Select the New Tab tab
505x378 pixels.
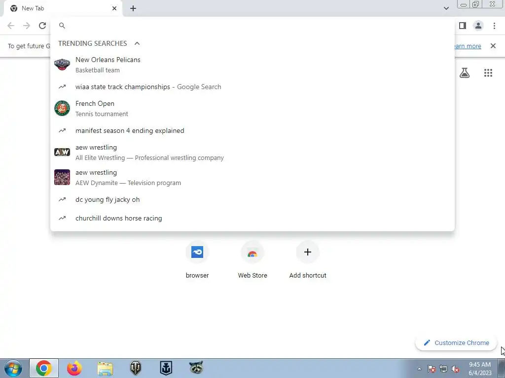click(x=63, y=8)
